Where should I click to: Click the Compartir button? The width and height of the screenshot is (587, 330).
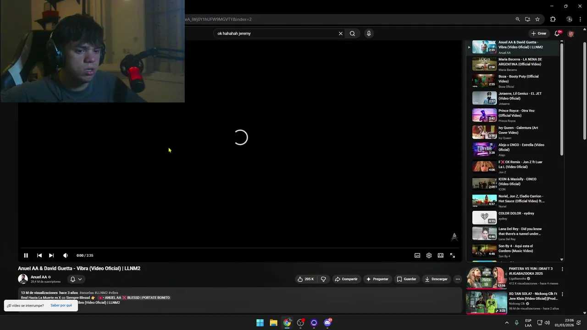pyautogui.click(x=346, y=279)
